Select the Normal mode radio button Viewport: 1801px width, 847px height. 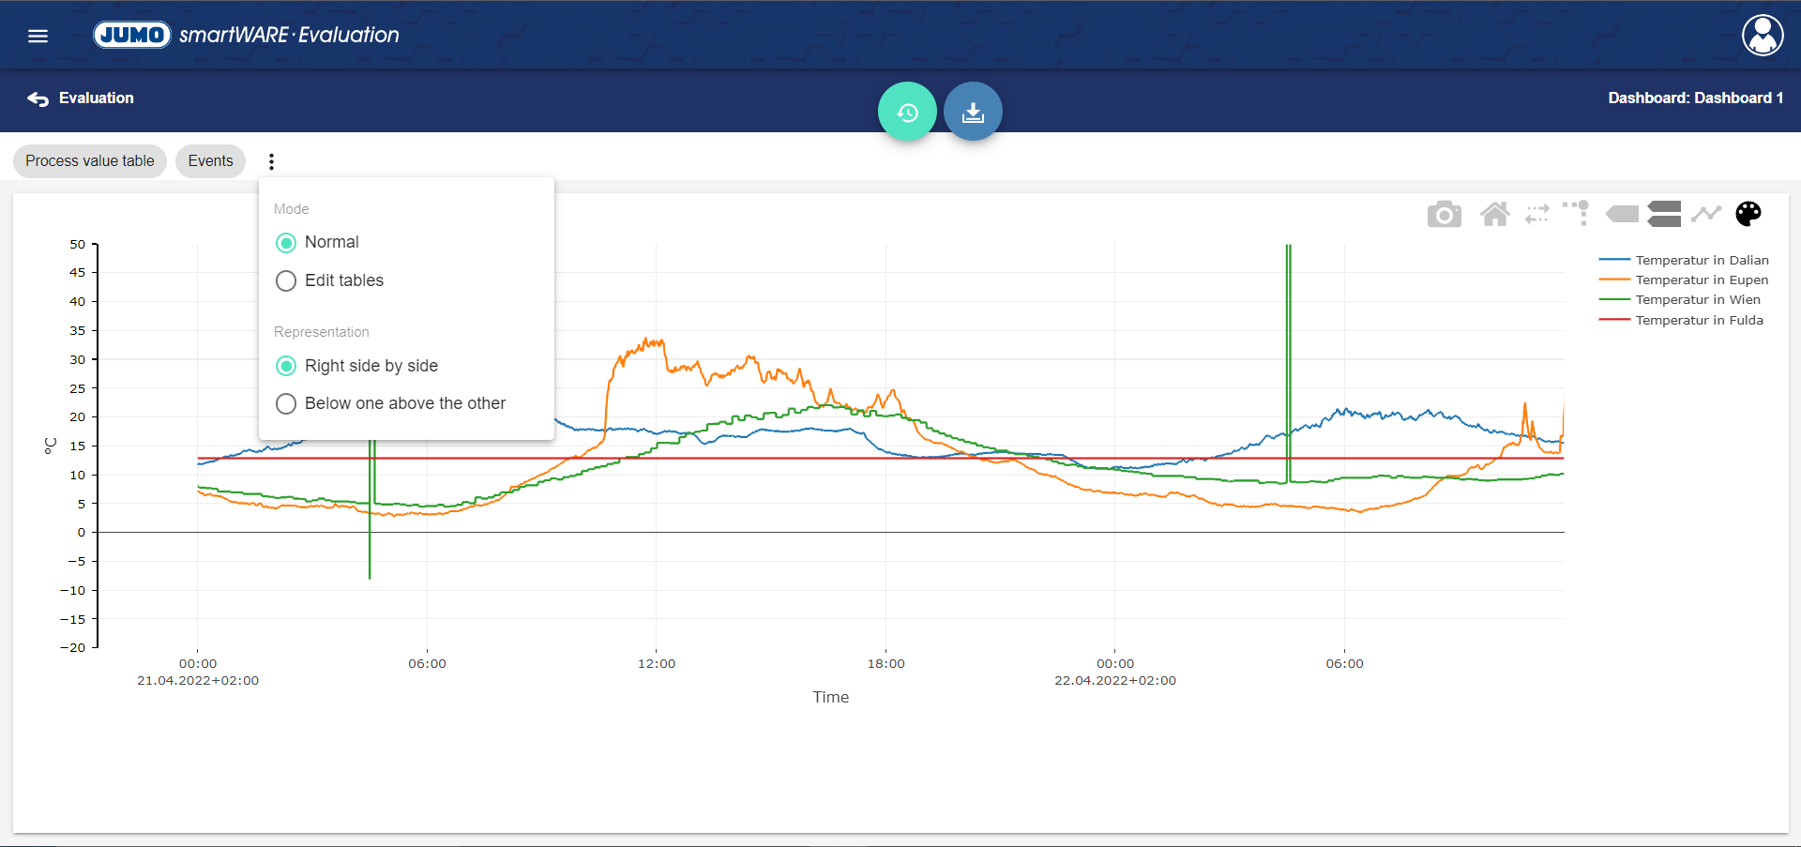tap(286, 243)
